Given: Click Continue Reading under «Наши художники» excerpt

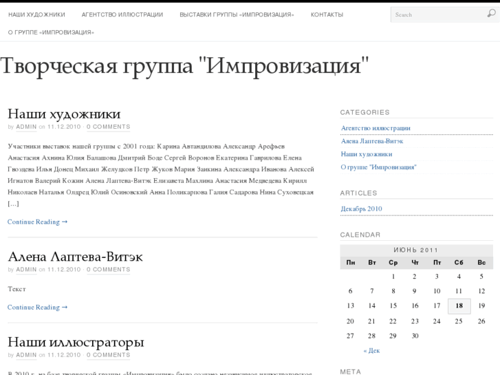Looking at the screenshot, I should point(38,222).
